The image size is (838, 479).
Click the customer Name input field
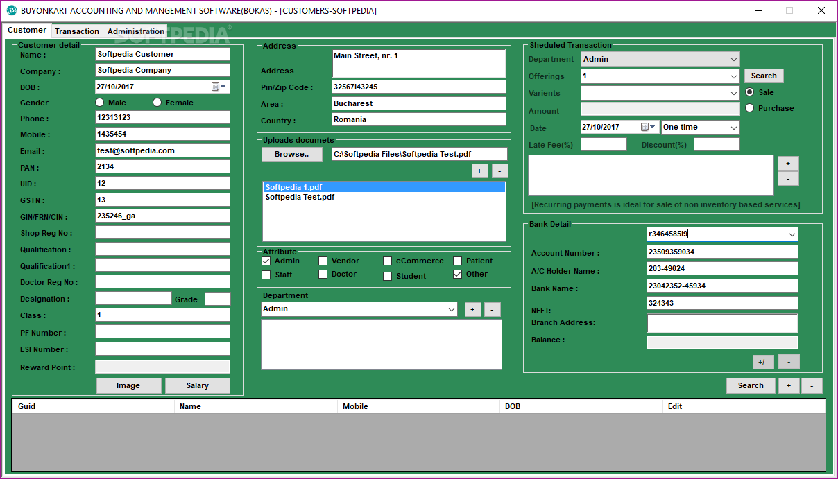(x=162, y=54)
